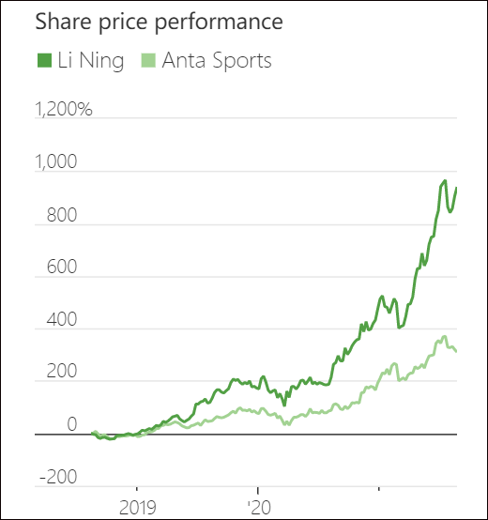Click the 600 y-axis label
The width and height of the screenshot is (488, 520).
click(x=62, y=267)
